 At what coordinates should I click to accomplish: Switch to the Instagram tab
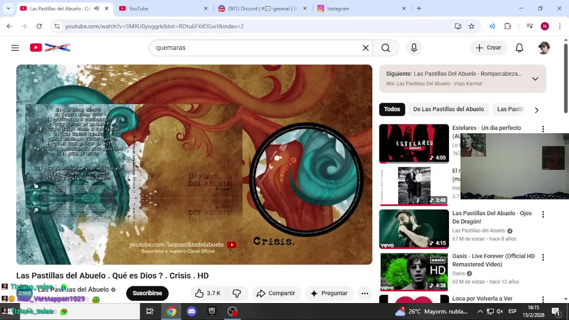(x=361, y=8)
